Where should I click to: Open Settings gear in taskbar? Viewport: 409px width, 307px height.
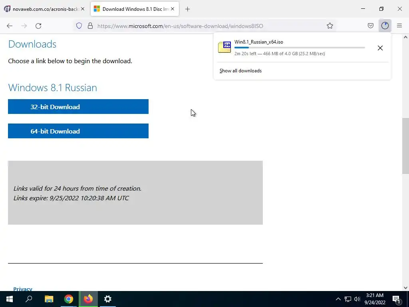tap(108, 299)
